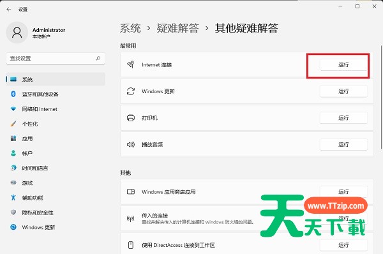
Task: Click the 传入的连接 antenna icon
Action: [131, 218]
